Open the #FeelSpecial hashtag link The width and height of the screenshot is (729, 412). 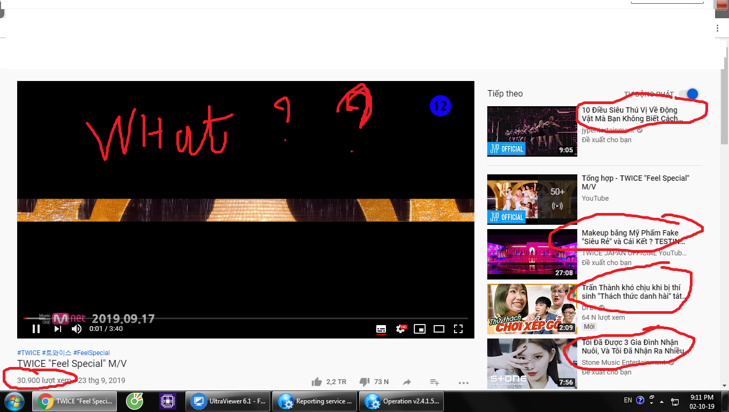click(x=91, y=353)
